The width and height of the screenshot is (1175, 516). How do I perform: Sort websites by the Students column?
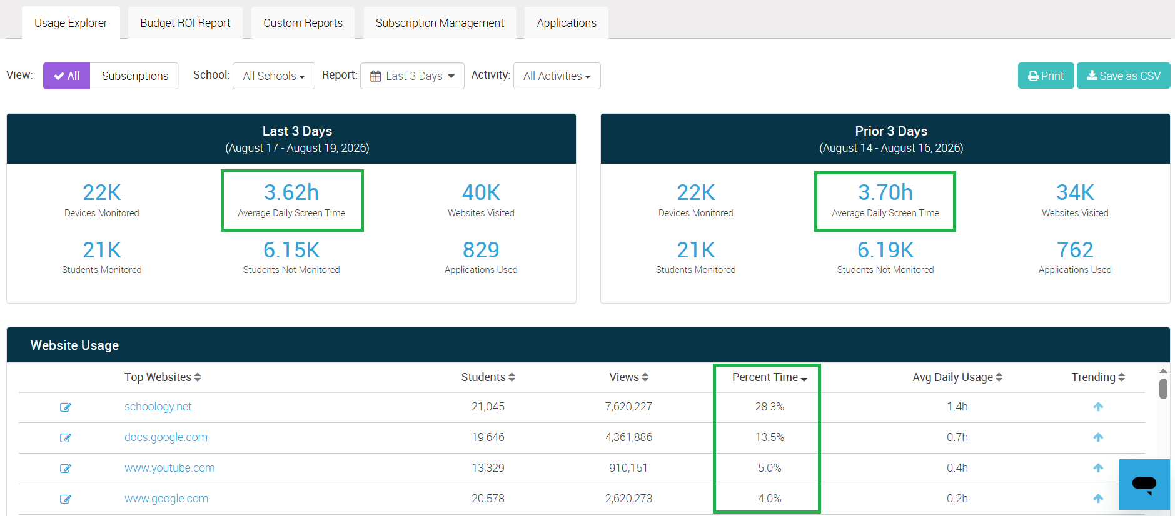point(488,377)
